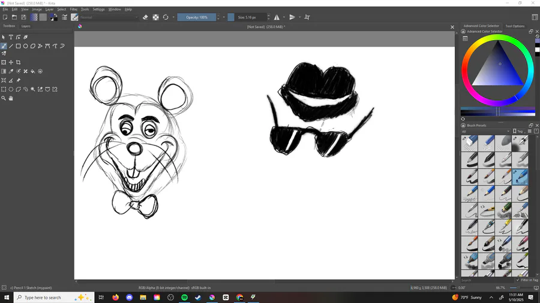Viewport: 540px width, 303px height.
Task: Open the blending mode Normal dropdown
Action: coord(109,17)
